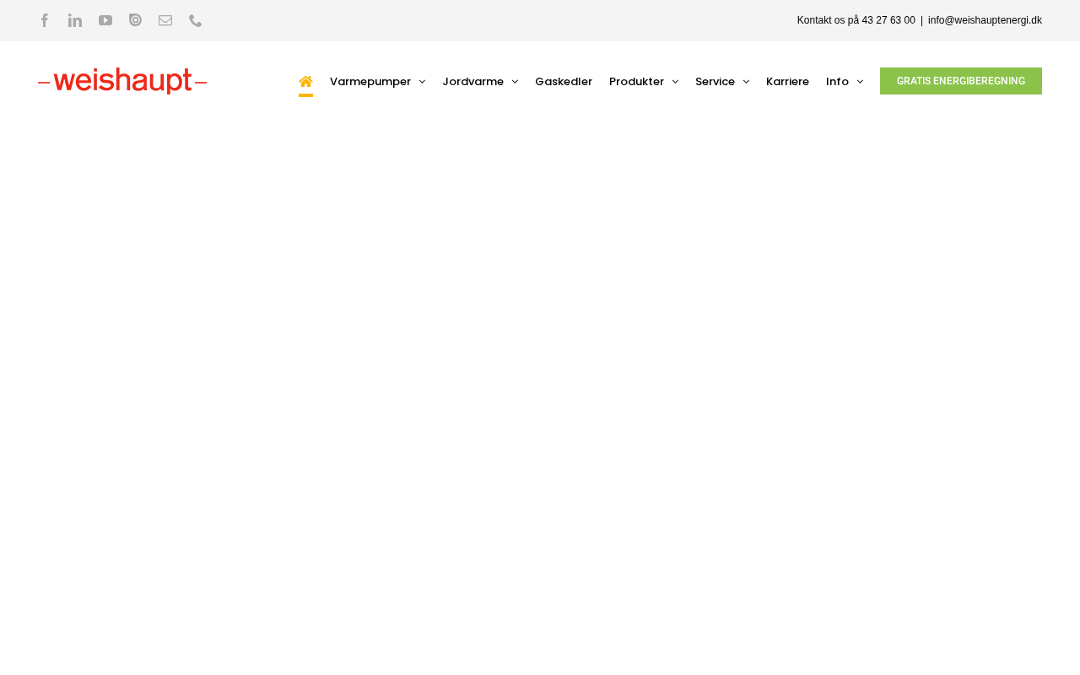This screenshot has width=1080, height=675.
Task: Open the Jordvarme menu item
Action: [x=473, y=82]
